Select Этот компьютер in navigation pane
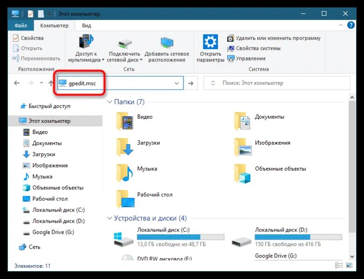Image resolution: width=364 pixels, height=279 pixels. click(55, 121)
